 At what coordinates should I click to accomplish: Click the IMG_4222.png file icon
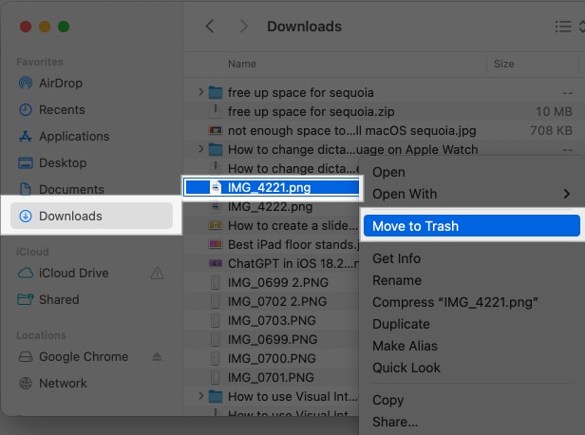point(216,206)
